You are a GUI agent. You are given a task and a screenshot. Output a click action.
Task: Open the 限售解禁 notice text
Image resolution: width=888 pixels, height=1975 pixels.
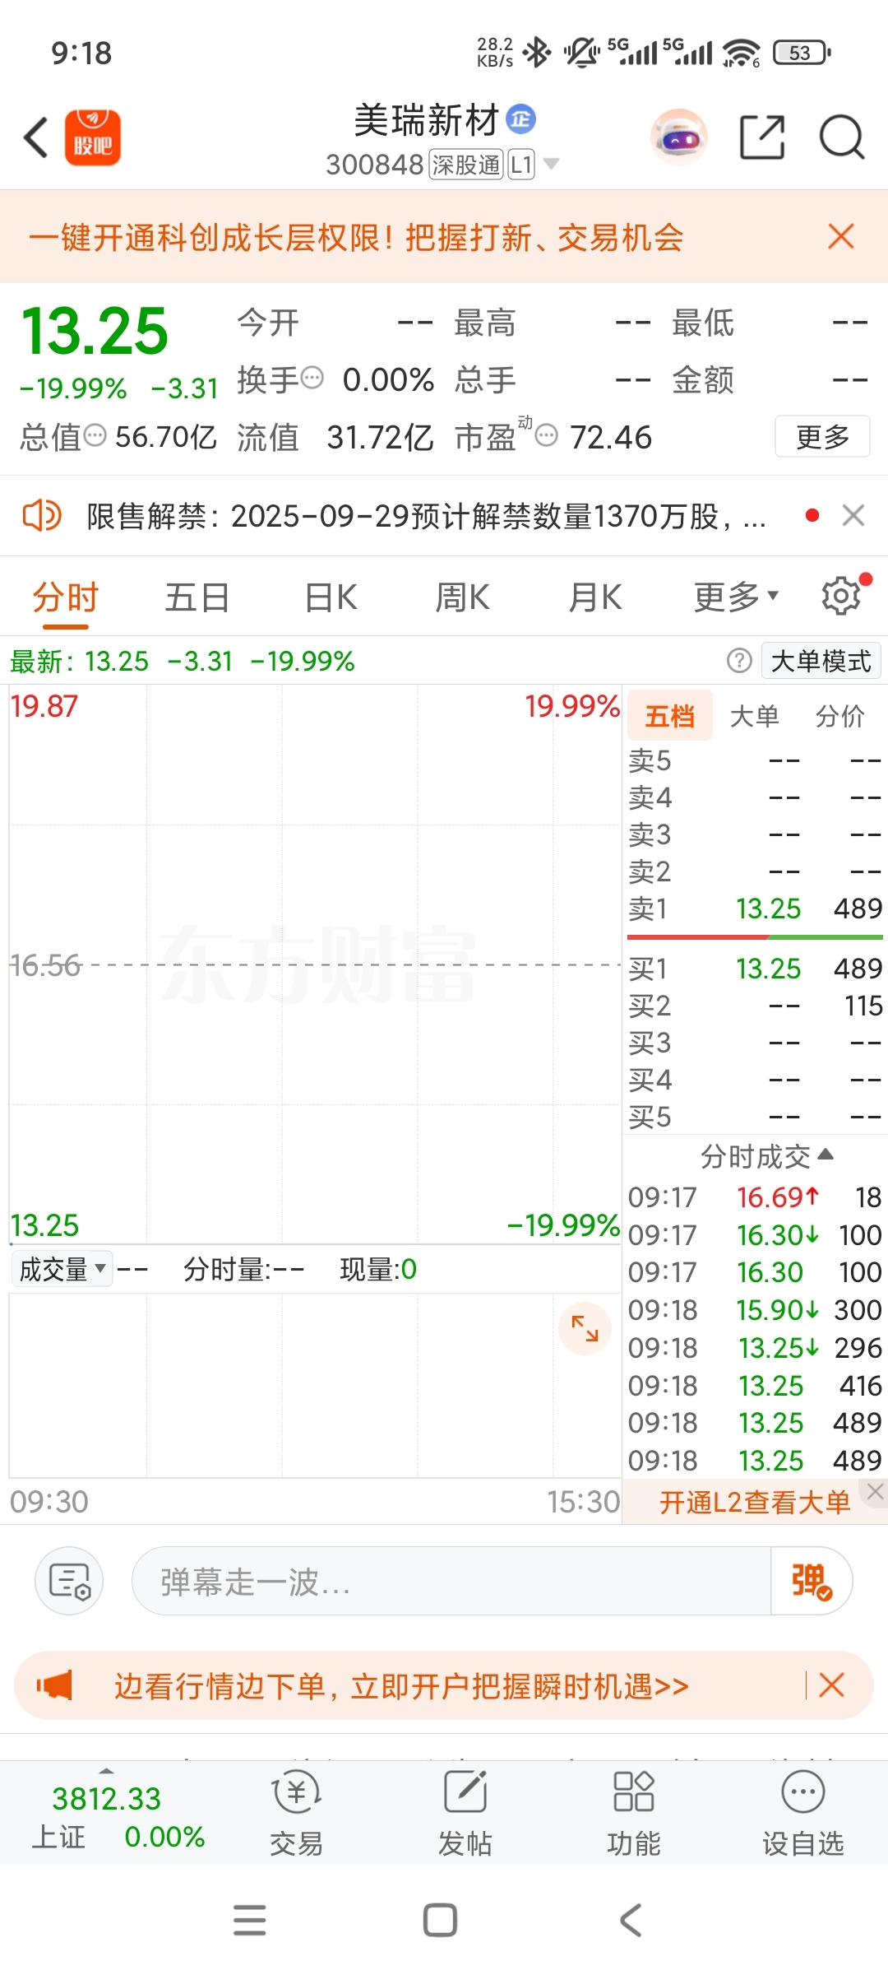[426, 517]
